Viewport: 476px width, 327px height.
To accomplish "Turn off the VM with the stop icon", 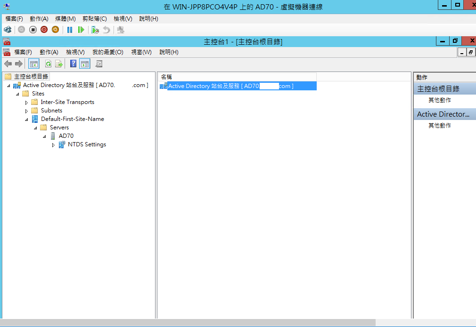I will click(x=33, y=30).
